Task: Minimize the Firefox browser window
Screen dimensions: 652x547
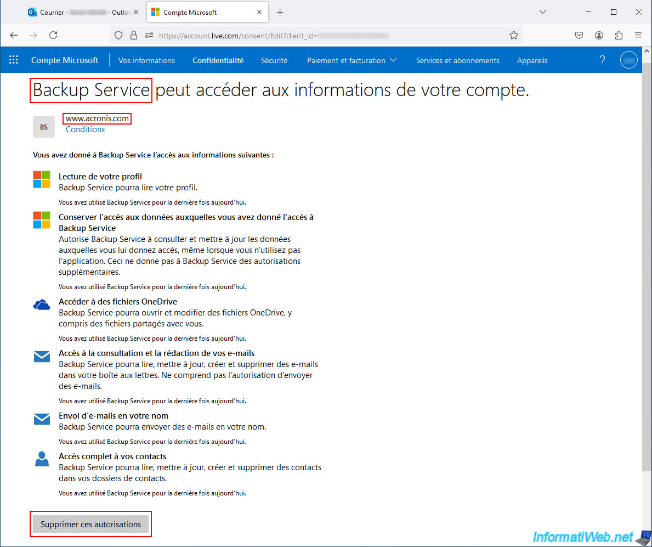Action: (x=588, y=12)
